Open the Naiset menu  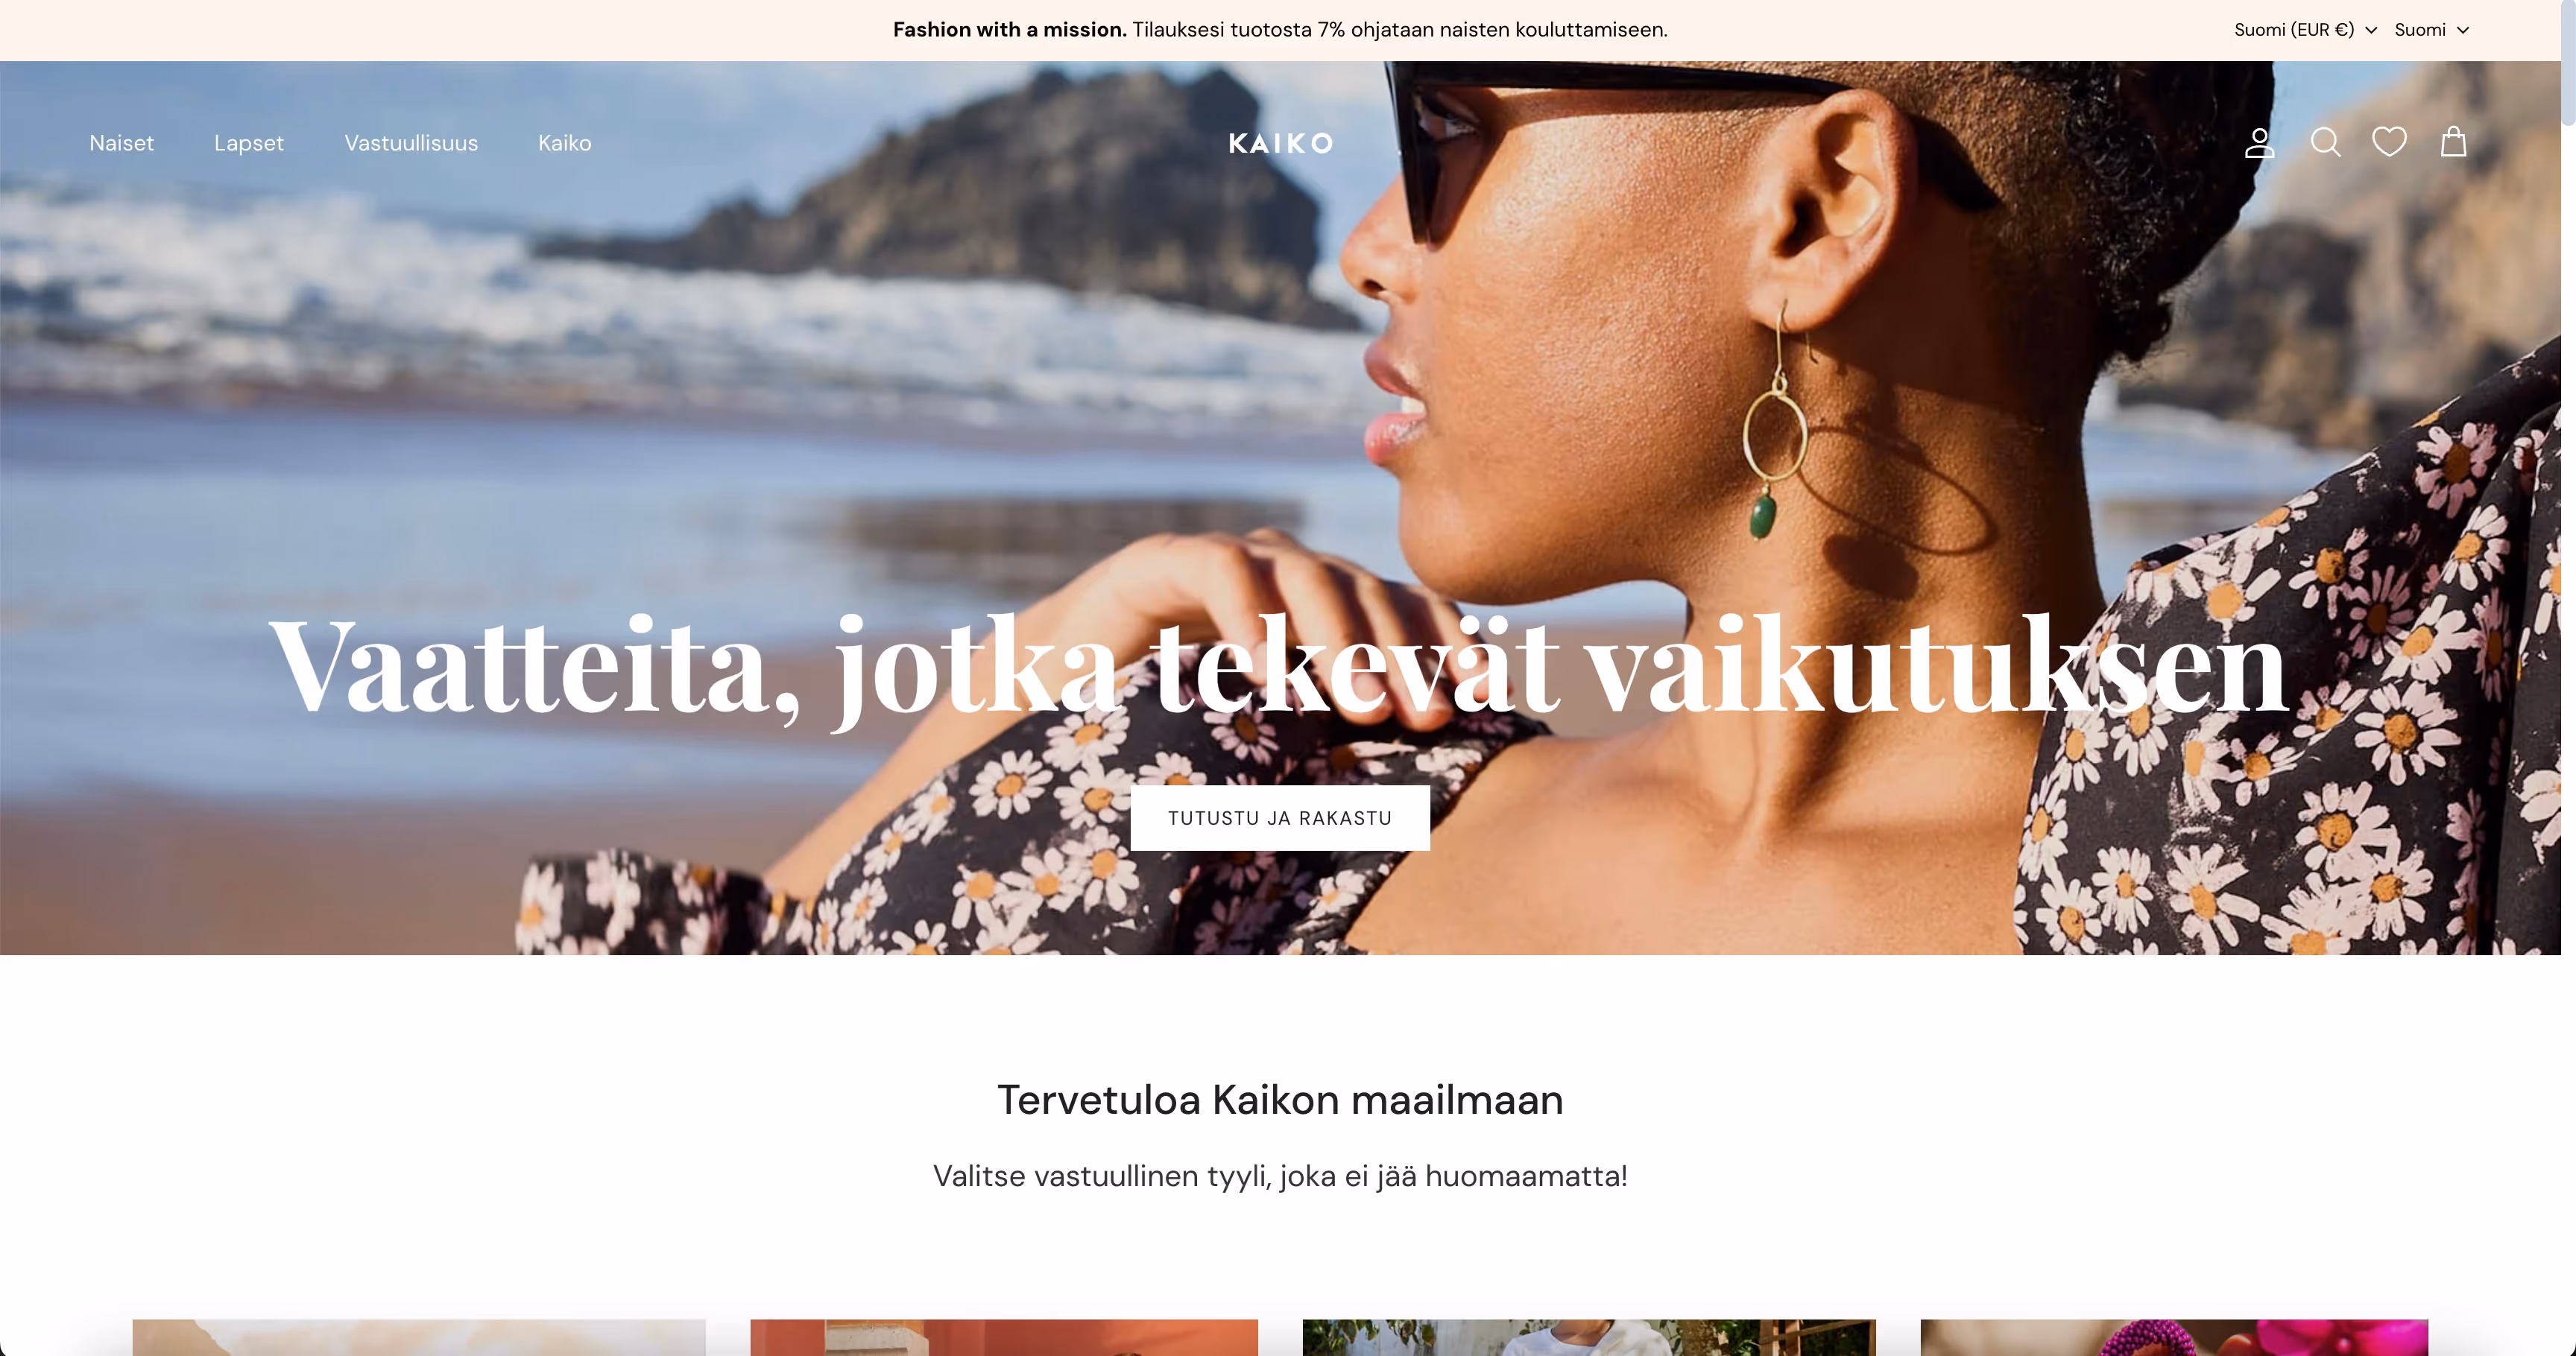(x=121, y=143)
